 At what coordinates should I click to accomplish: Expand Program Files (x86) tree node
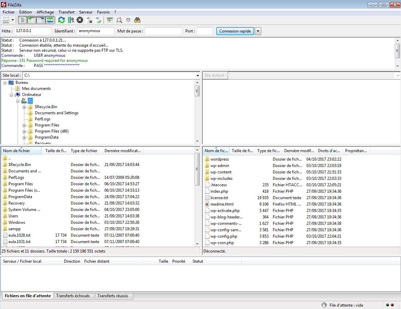(24, 132)
